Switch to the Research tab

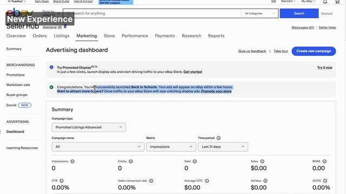pos(191,36)
